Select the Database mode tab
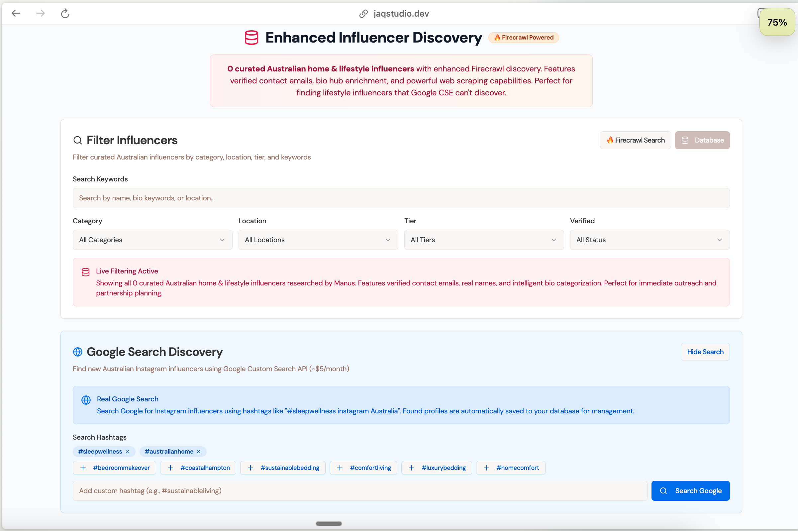 pyautogui.click(x=702, y=140)
